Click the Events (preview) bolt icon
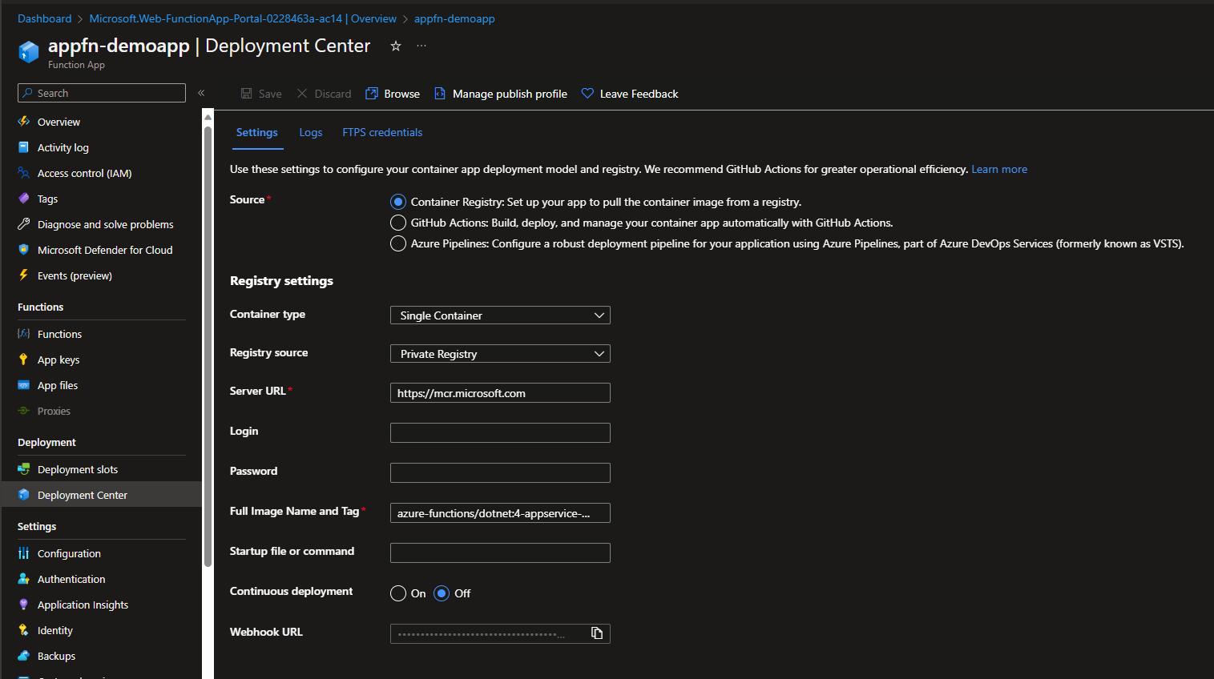The height and width of the screenshot is (679, 1214). point(24,275)
